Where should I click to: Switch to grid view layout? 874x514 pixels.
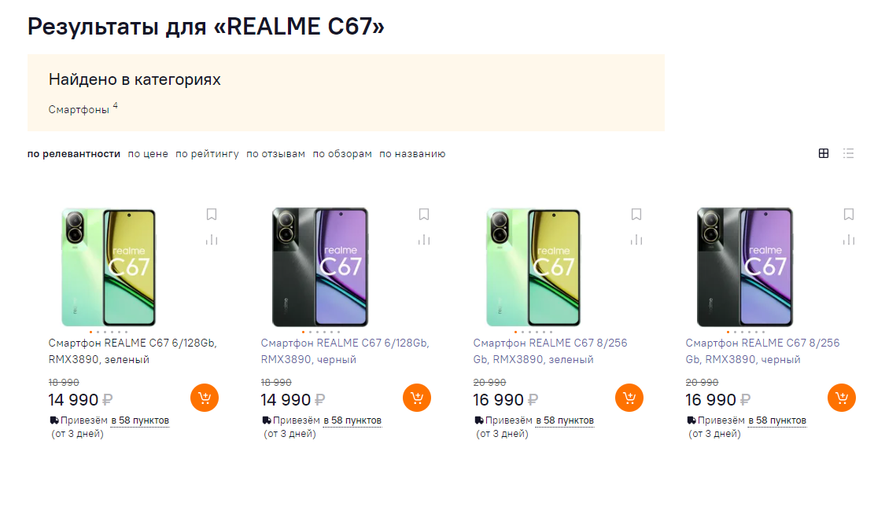coord(824,154)
